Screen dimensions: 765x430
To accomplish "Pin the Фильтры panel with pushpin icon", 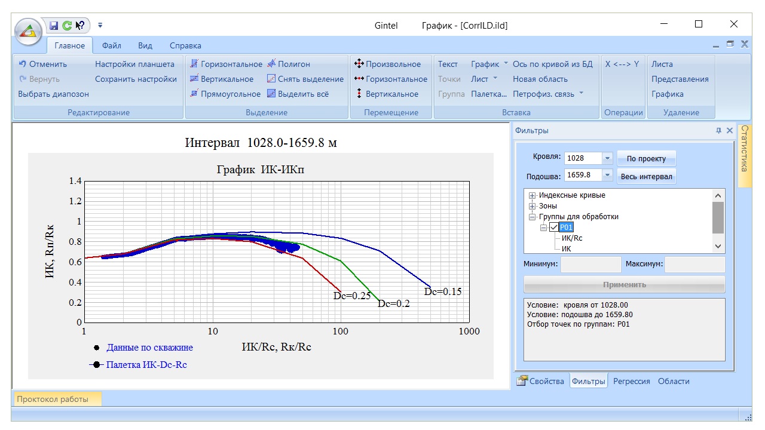I will [x=718, y=130].
